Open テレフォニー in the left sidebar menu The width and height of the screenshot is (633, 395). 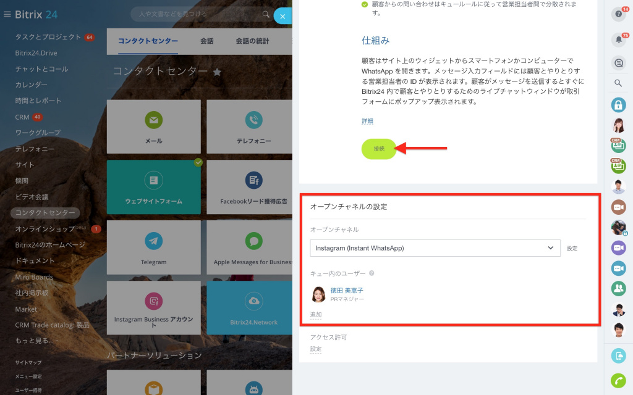click(x=35, y=149)
